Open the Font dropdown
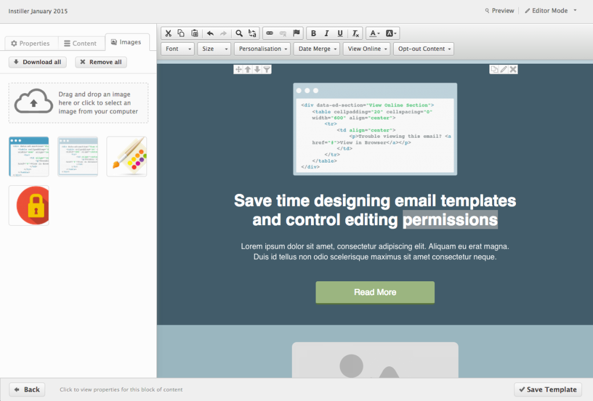Screen dimensions: 593x401 [x=178, y=49]
